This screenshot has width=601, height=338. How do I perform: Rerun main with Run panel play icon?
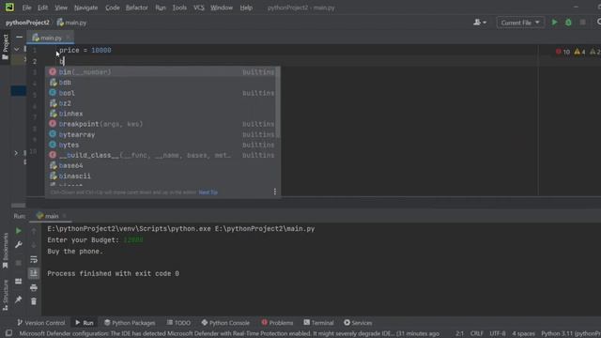pyautogui.click(x=18, y=231)
